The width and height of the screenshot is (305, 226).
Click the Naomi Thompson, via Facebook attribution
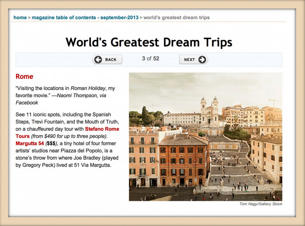[61, 99]
